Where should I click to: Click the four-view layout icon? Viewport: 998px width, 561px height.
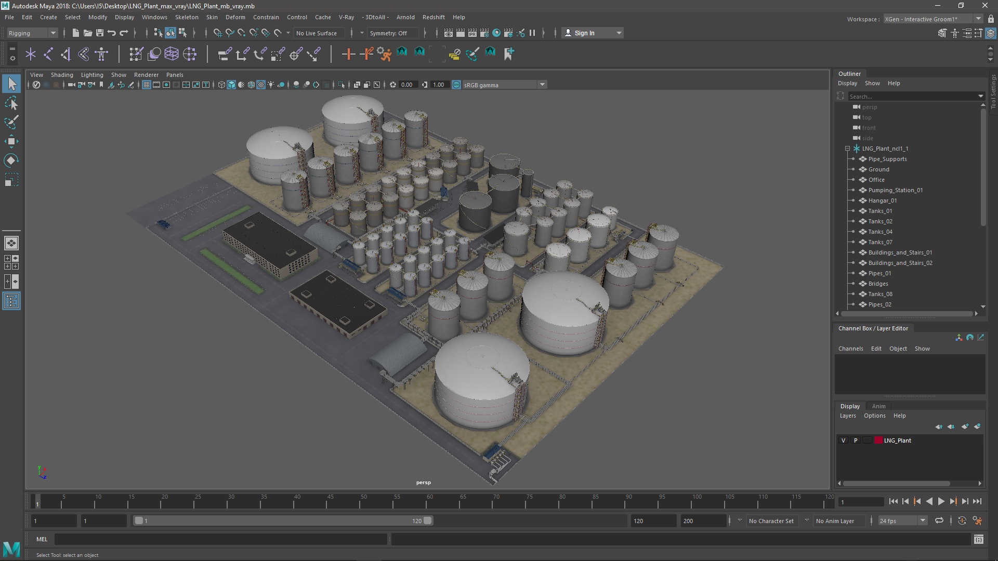(11, 262)
